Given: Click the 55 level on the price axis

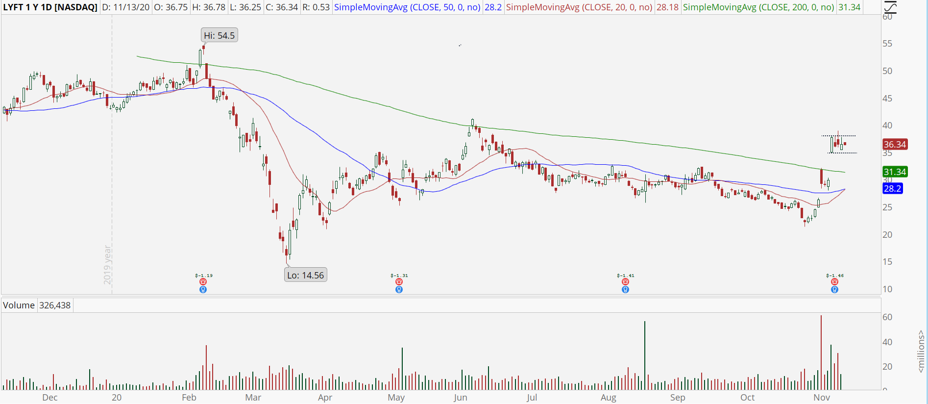Looking at the screenshot, I should pyautogui.click(x=887, y=44).
